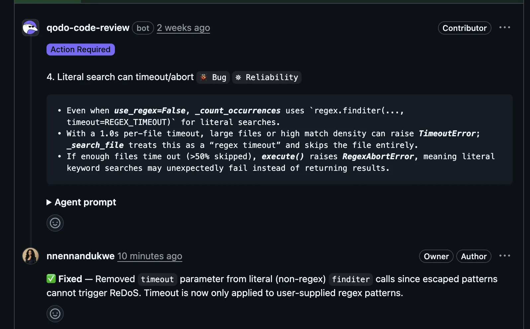Click the Action Required badge
The height and width of the screenshot is (329, 530).
pyautogui.click(x=81, y=50)
